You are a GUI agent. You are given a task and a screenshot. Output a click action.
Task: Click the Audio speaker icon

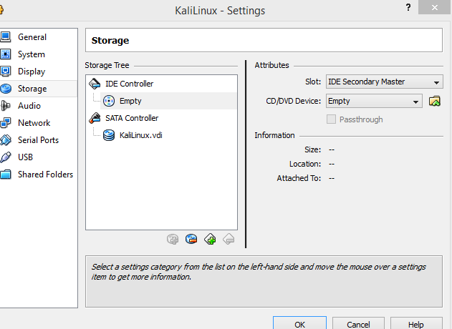(x=6, y=106)
